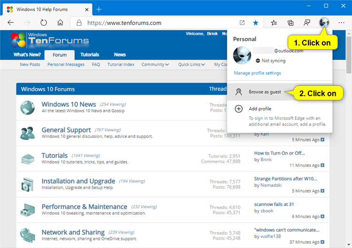This screenshot has height=248, width=352.
Task: Click the Performance & Maintenance forum icon
Action: [x=27, y=210]
